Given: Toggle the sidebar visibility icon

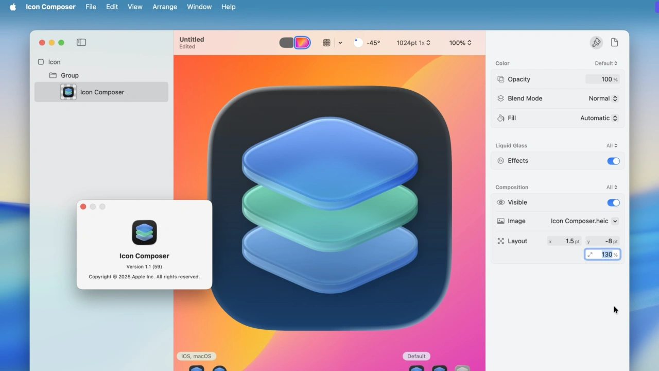Looking at the screenshot, I should tap(81, 42).
